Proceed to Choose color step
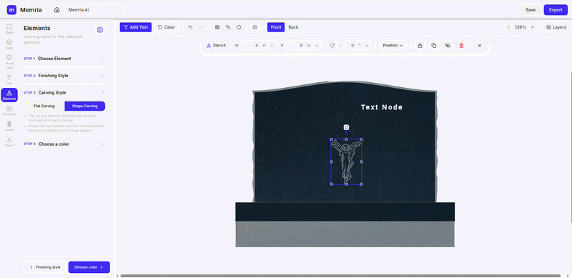The image size is (572, 278). pos(89,267)
